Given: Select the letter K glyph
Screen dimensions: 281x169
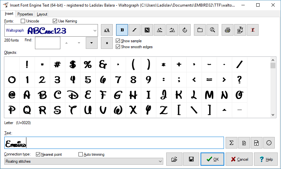Looking at the screenshot, I should click(179, 95).
